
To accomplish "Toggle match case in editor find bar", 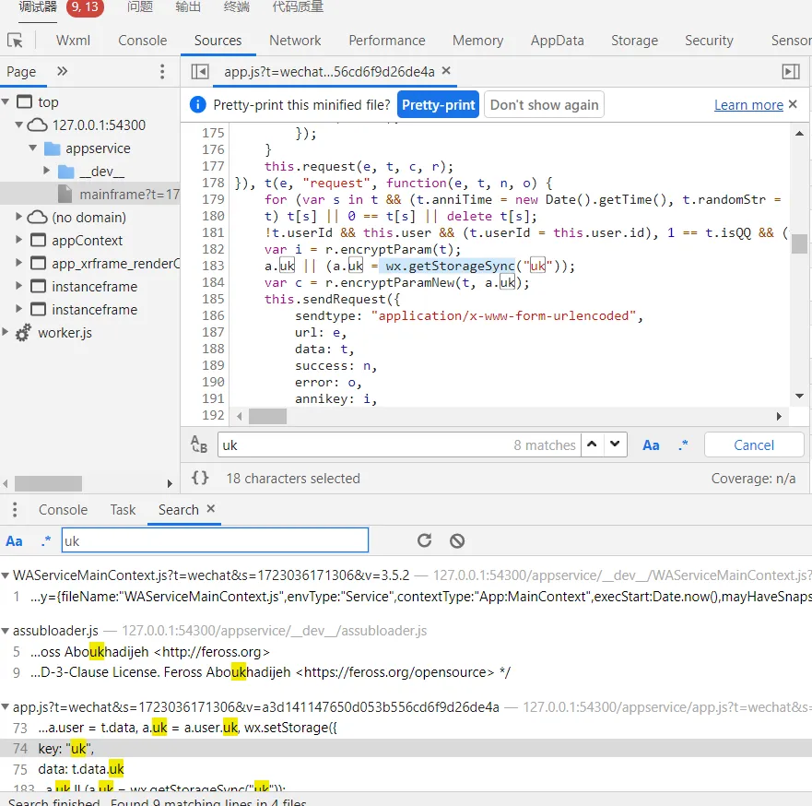I will click(x=651, y=444).
